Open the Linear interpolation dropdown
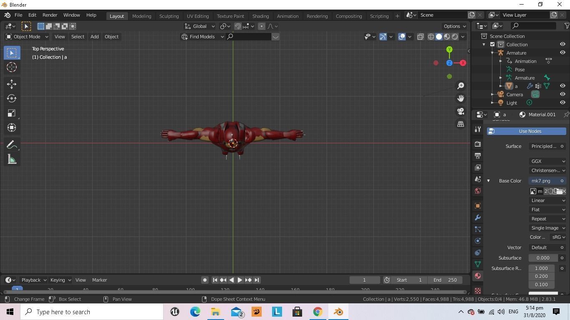 547,200
